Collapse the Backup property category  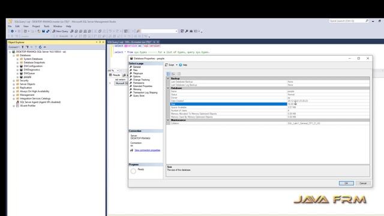[x=168, y=79]
